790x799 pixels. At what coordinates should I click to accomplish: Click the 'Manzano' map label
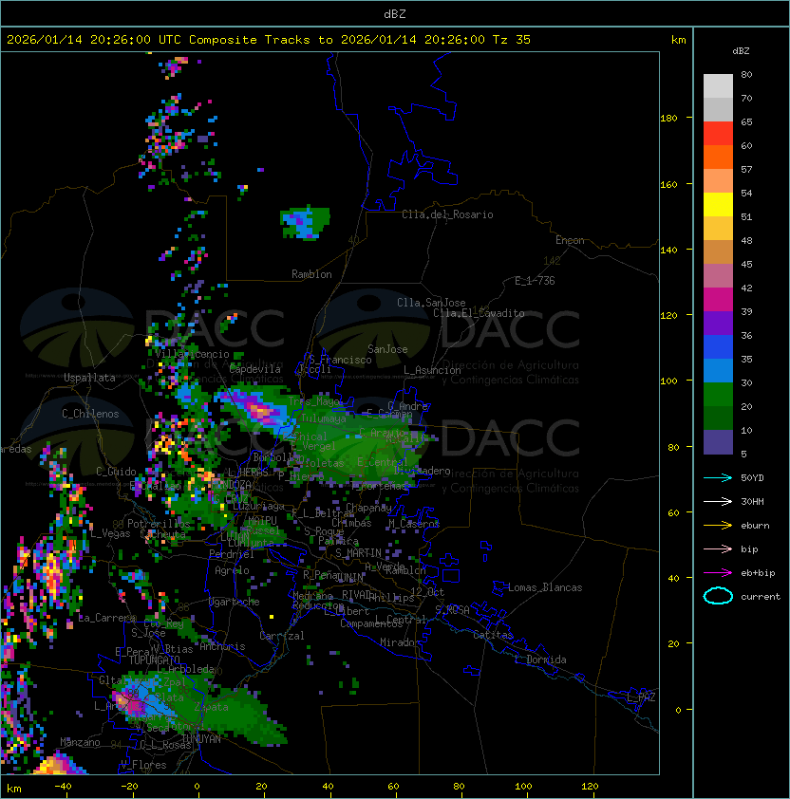[80, 742]
